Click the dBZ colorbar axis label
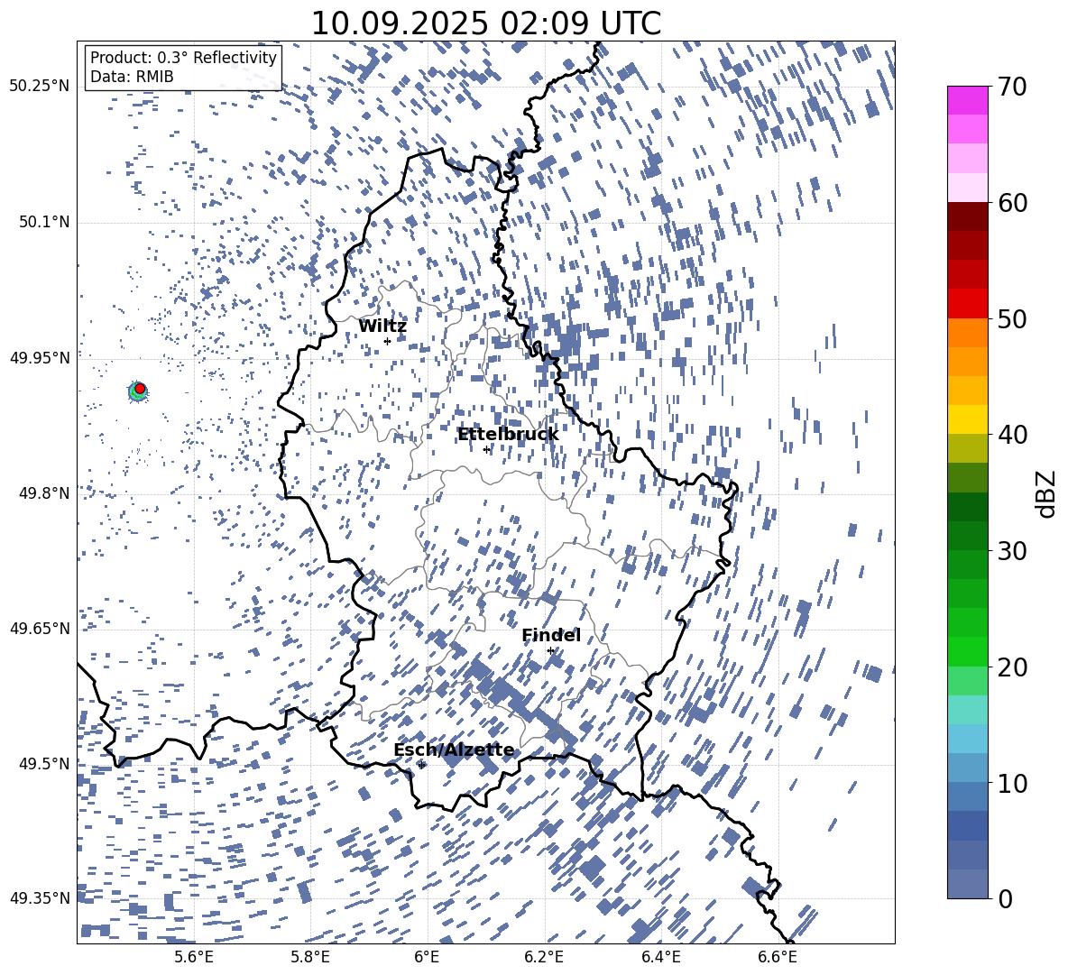 1047,493
